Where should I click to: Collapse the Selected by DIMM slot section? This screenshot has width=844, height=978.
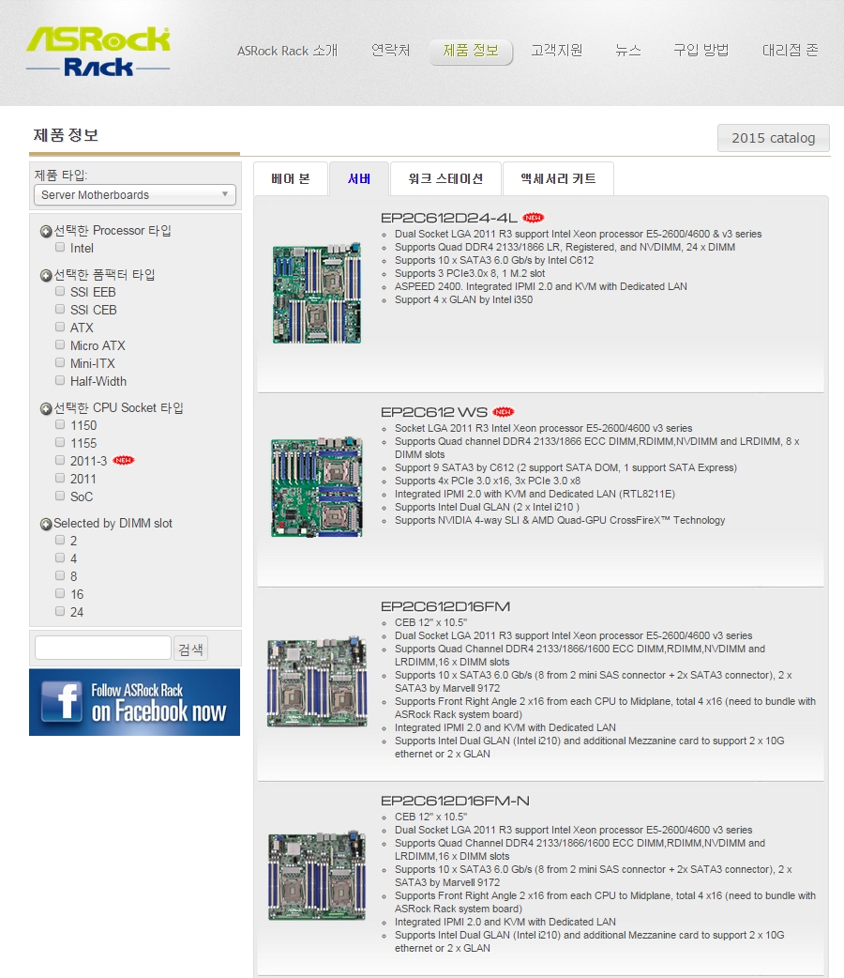[46, 524]
